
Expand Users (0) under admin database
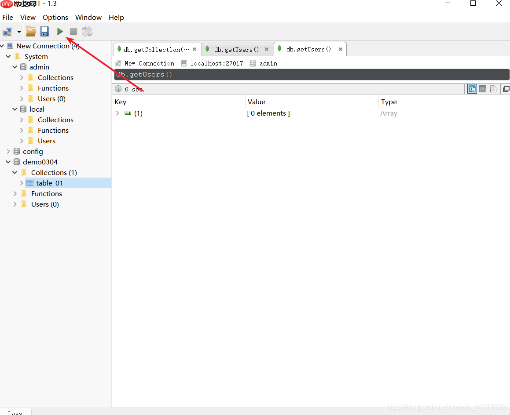pos(22,98)
